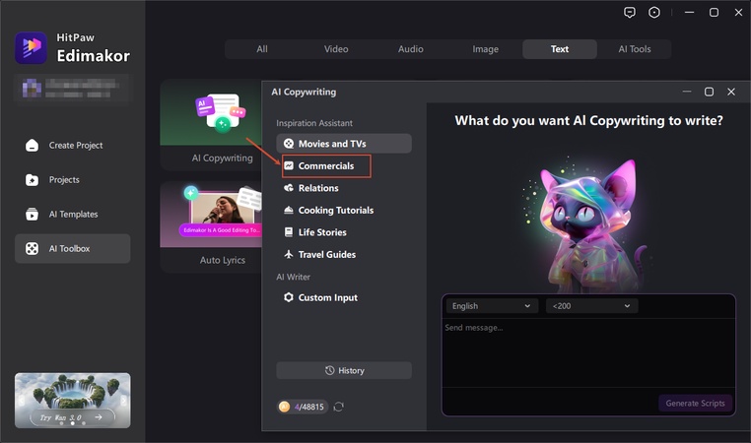The image size is (751, 443).
Task: Switch to the All tab
Action: click(x=262, y=49)
